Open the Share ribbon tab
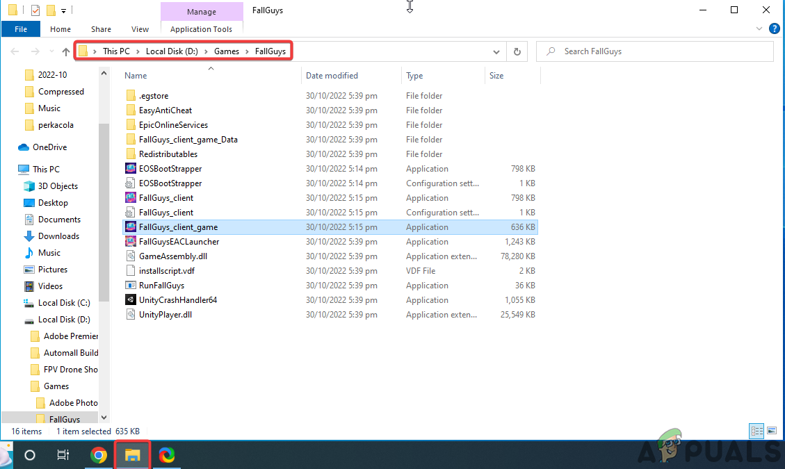 coord(101,28)
